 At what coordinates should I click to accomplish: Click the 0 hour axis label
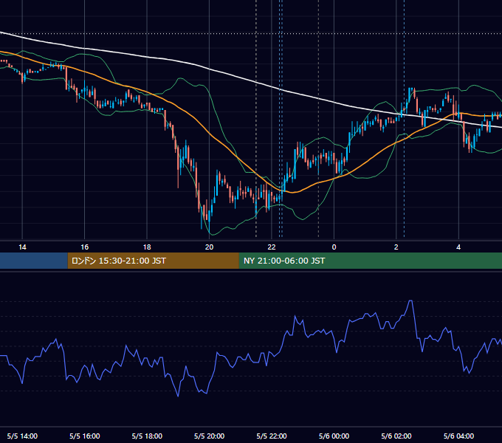click(334, 247)
